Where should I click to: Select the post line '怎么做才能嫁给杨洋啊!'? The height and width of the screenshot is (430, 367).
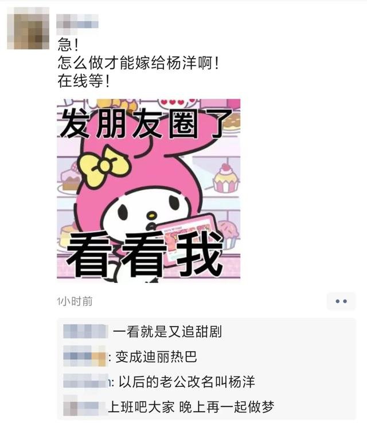138,63
